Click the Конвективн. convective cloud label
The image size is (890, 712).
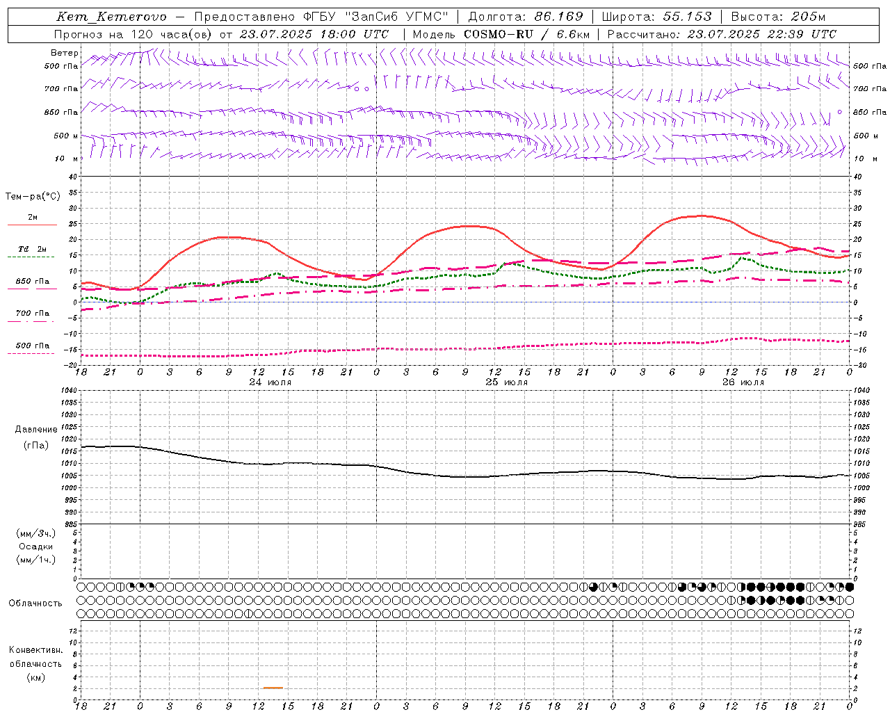pyautogui.click(x=35, y=650)
